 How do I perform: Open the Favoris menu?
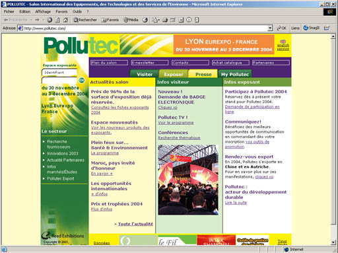click(61, 11)
